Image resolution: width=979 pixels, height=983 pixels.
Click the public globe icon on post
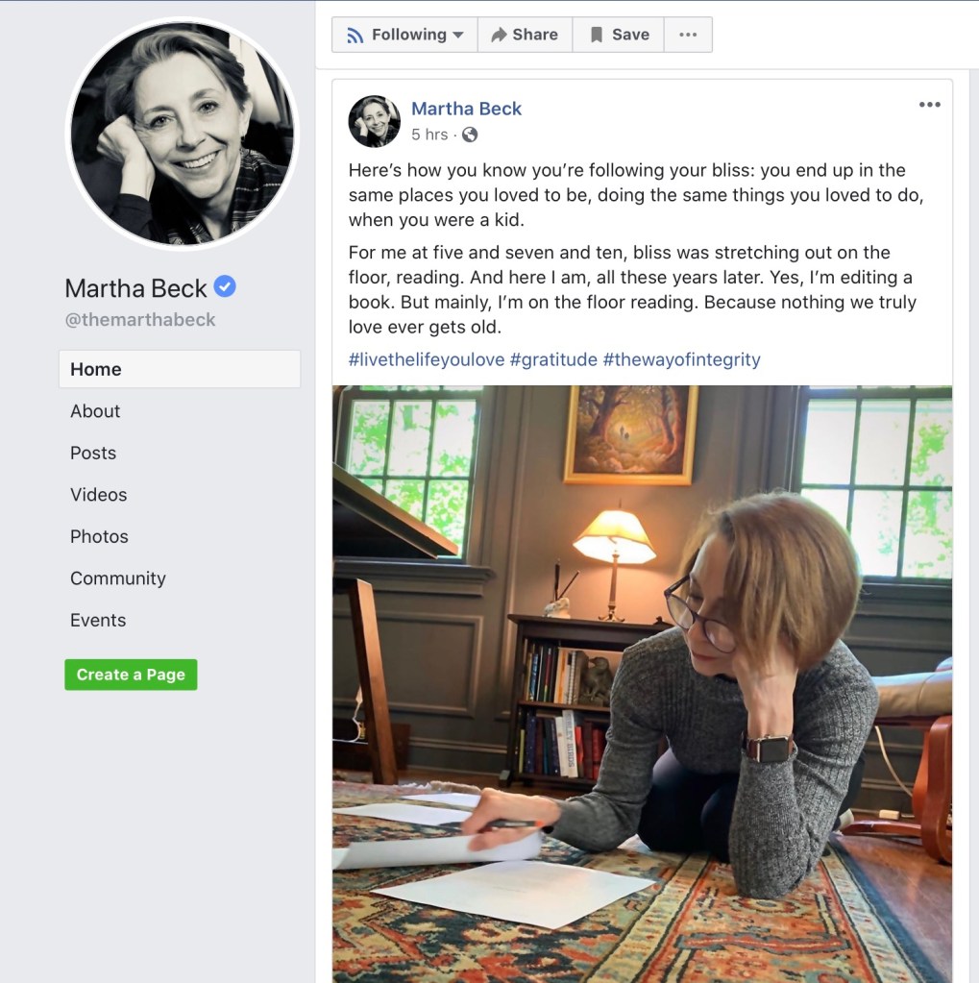coord(470,135)
